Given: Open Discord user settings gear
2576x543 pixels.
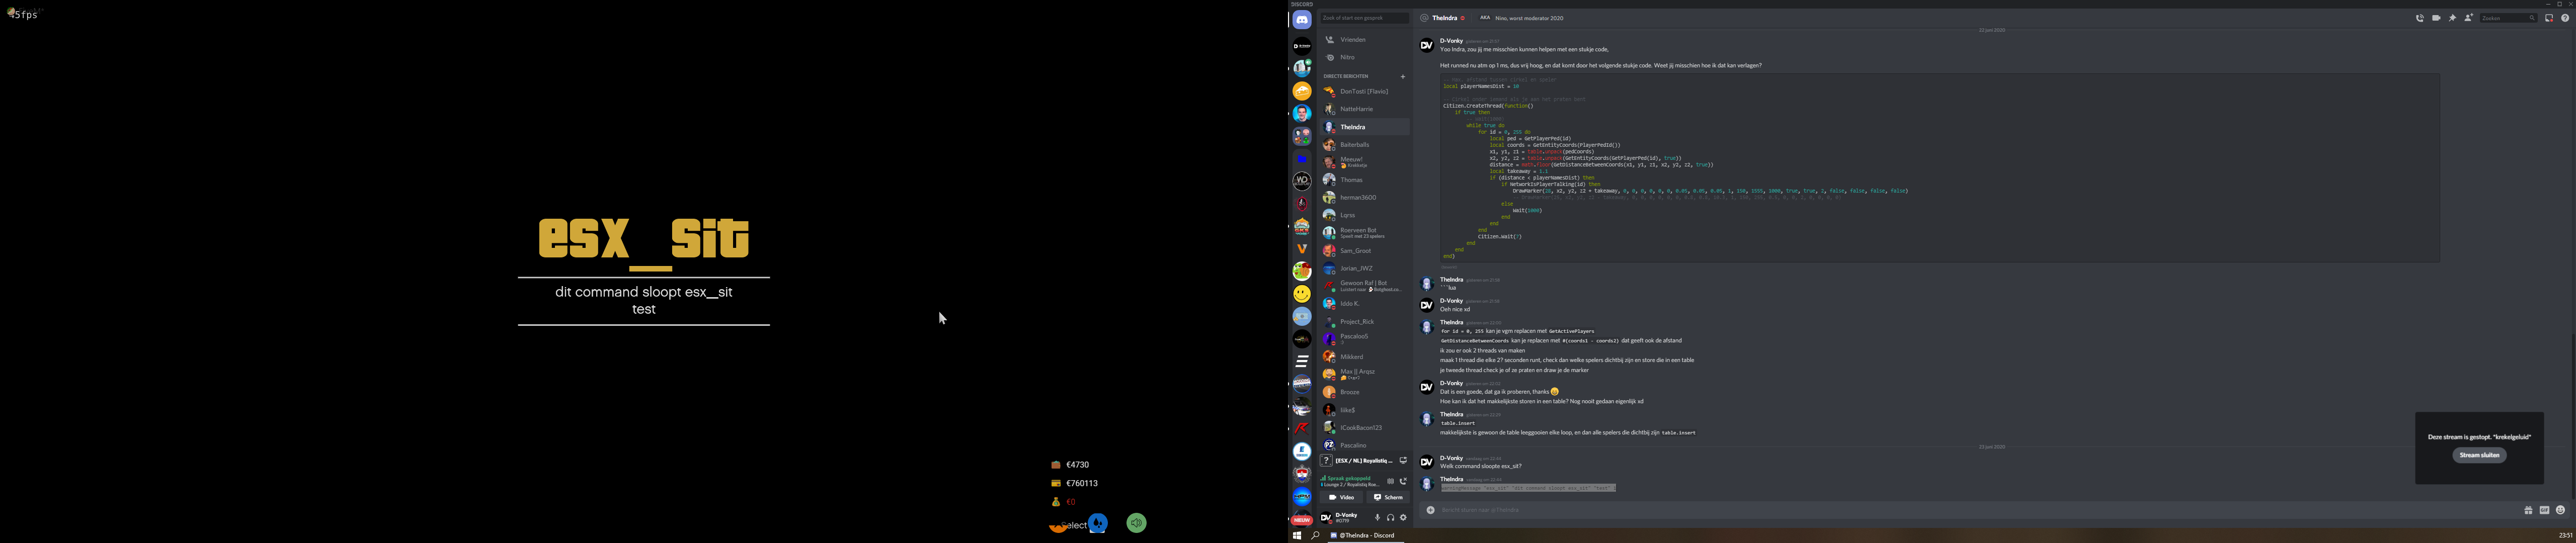Looking at the screenshot, I should [x=1403, y=517].
